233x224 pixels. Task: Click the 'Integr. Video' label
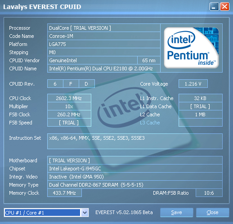pos(23,177)
